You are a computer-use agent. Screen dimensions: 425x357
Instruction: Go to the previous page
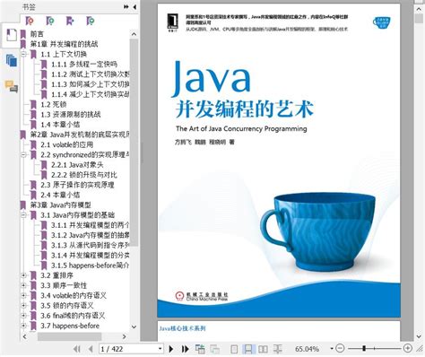point(91,349)
